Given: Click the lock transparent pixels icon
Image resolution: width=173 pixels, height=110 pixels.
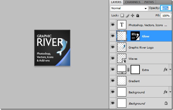Looking at the screenshot, I should point(122,16).
